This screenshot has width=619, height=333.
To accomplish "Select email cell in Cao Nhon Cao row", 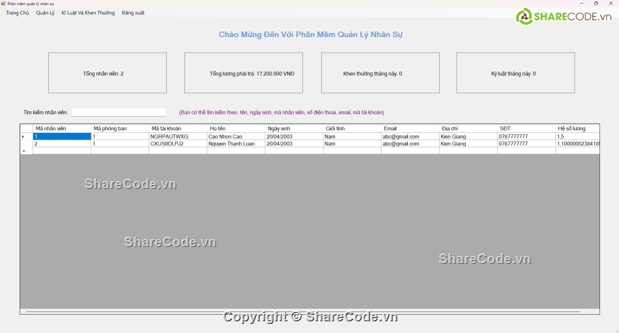I will click(410, 136).
